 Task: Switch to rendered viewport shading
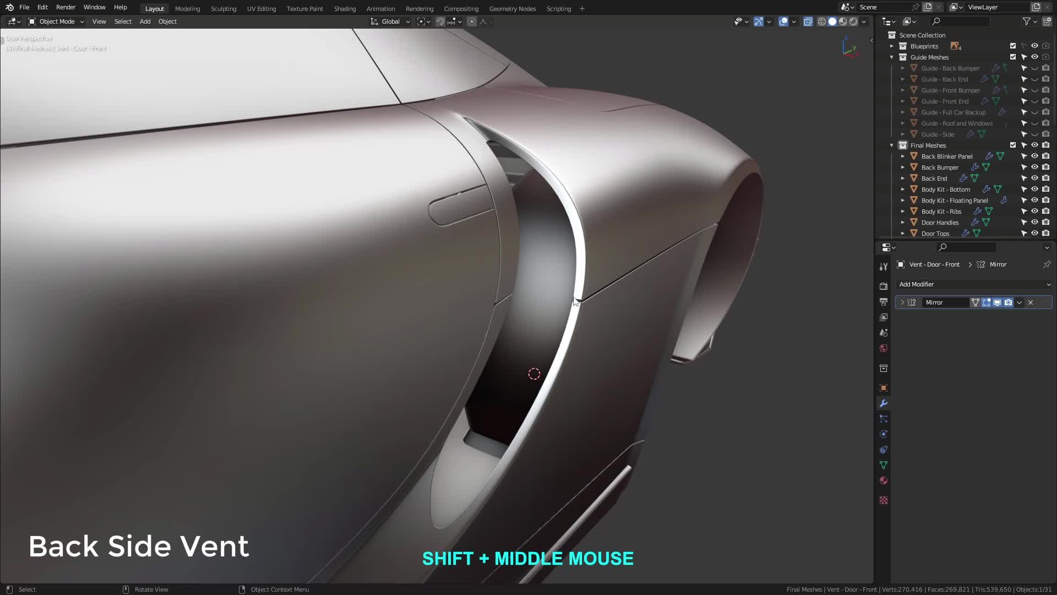(853, 21)
